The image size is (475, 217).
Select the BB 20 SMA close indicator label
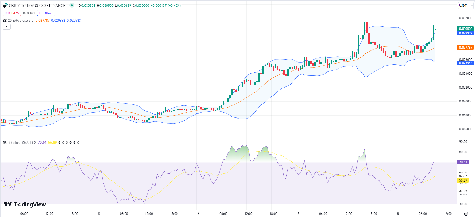[18, 21]
